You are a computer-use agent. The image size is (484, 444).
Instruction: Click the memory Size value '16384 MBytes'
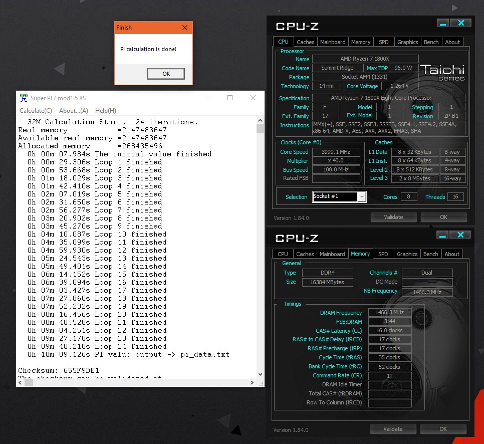tap(328, 282)
